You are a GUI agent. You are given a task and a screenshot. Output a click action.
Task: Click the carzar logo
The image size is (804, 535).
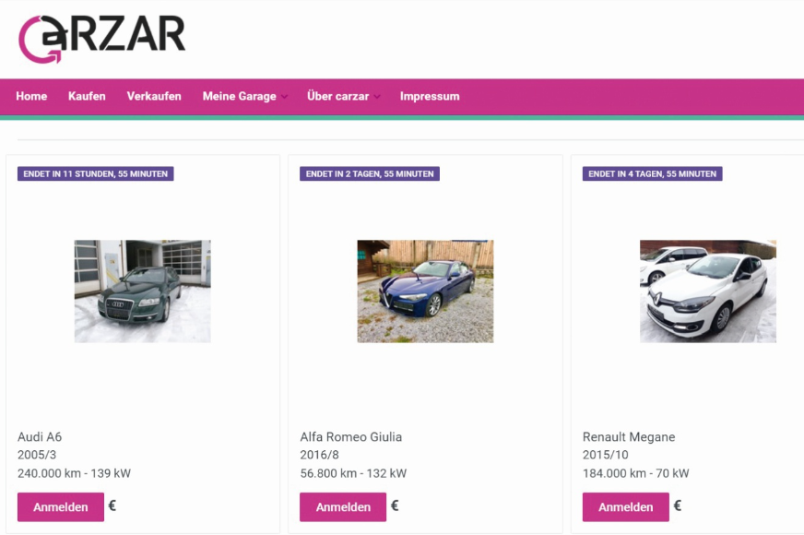coord(101,39)
